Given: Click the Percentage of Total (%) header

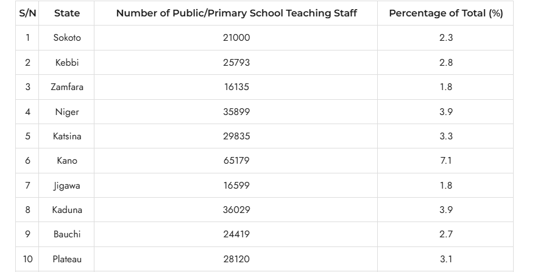Looking at the screenshot, I should click(x=445, y=13).
